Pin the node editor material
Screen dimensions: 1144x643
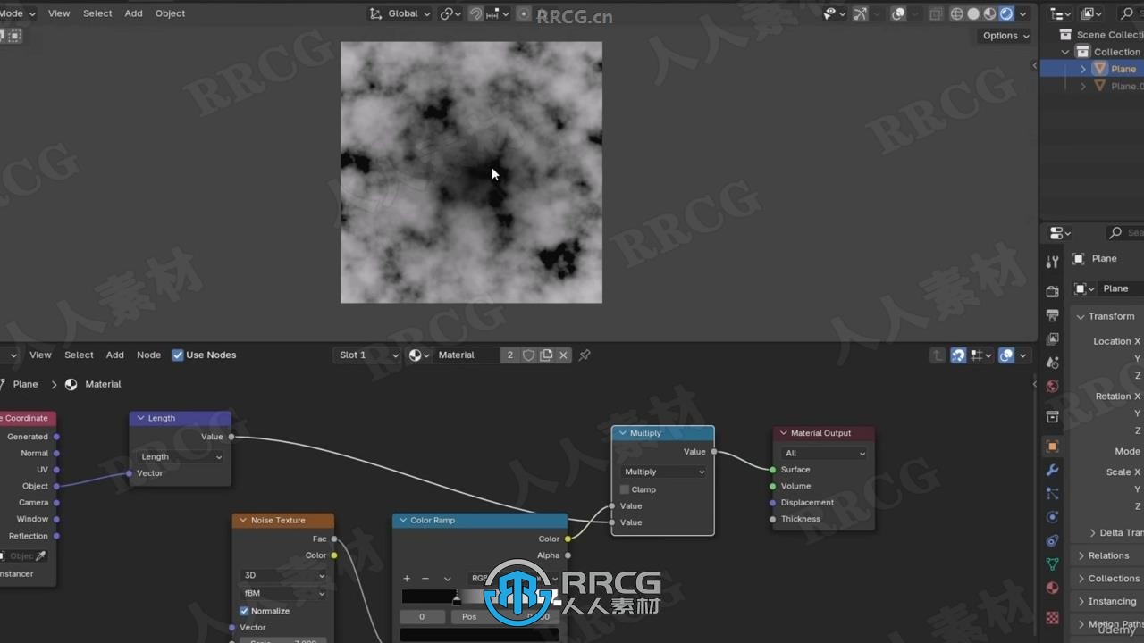[x=585, y=355]
